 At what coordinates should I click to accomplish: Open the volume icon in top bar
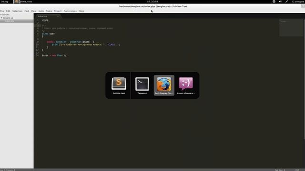pyautogui.click(x=280, y=1)
